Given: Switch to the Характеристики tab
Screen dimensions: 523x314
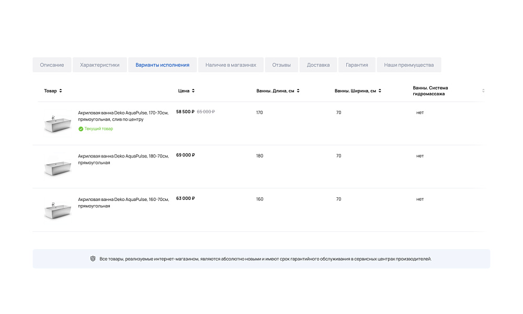Looking at the screenshot, I should click(x=99, y=65).
